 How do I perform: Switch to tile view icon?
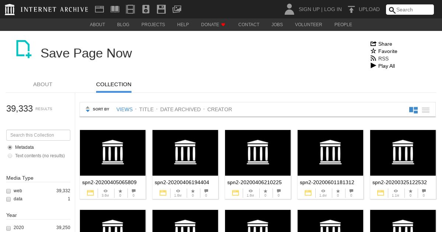tap(413, 110)
